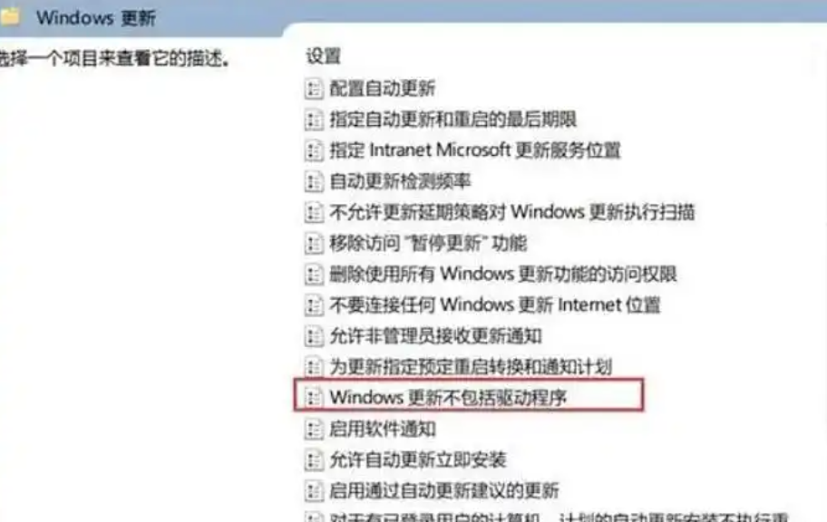Click the icon beside 允许非管理员接收更新通知
The width and height of the screenshot is (827, 522).
314,336
